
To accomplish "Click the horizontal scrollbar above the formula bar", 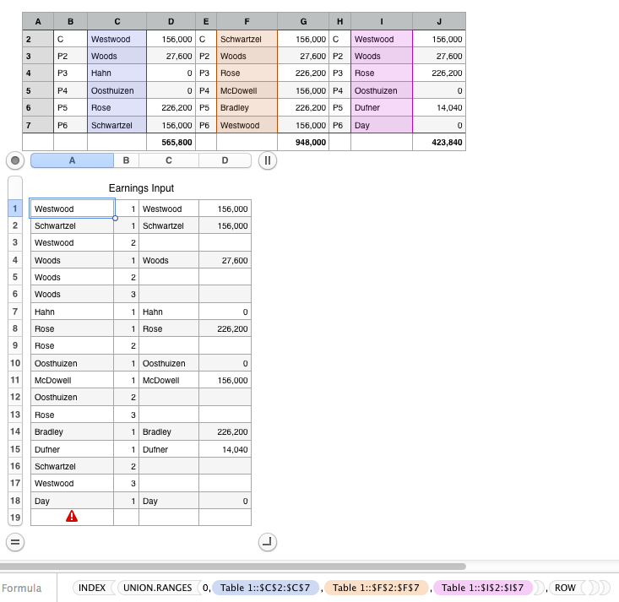I will [x=233, y=567].
